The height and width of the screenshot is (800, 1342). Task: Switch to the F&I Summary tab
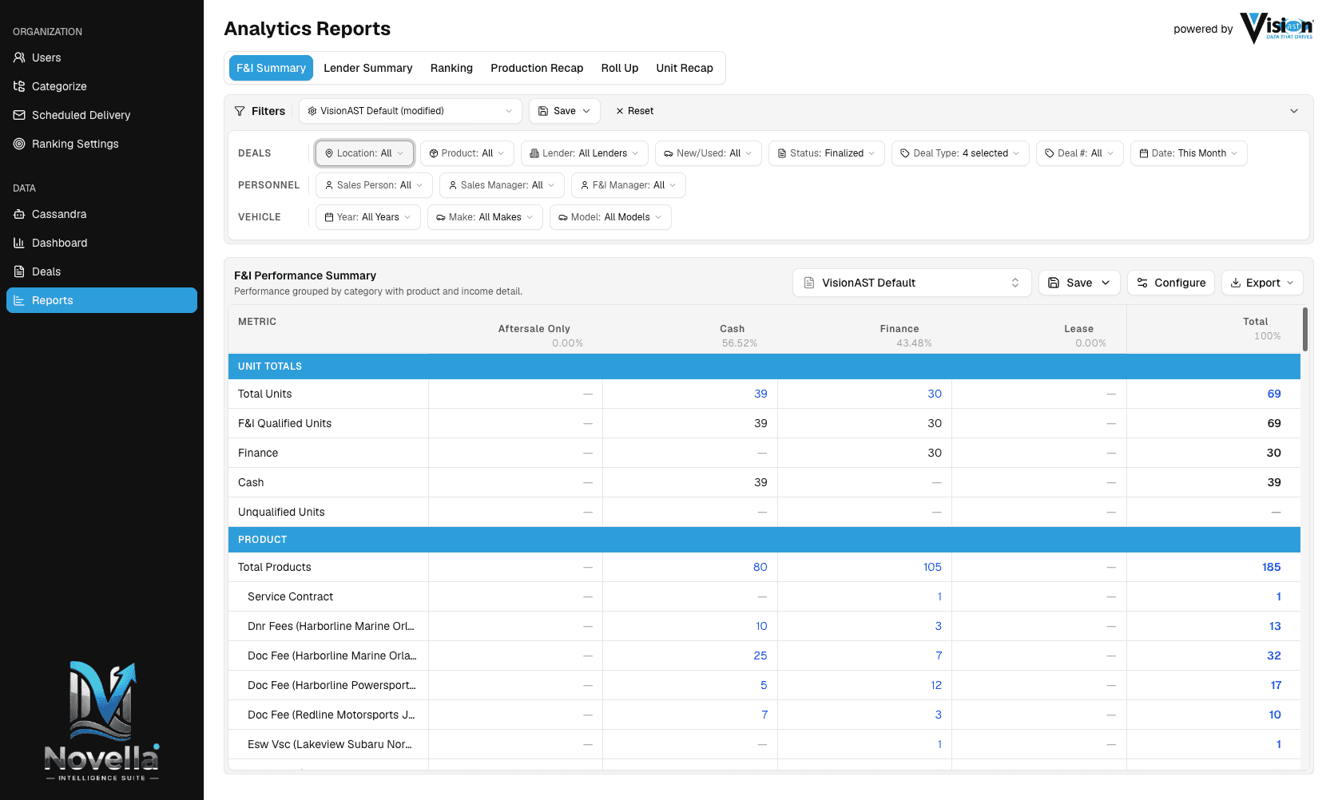271,68
